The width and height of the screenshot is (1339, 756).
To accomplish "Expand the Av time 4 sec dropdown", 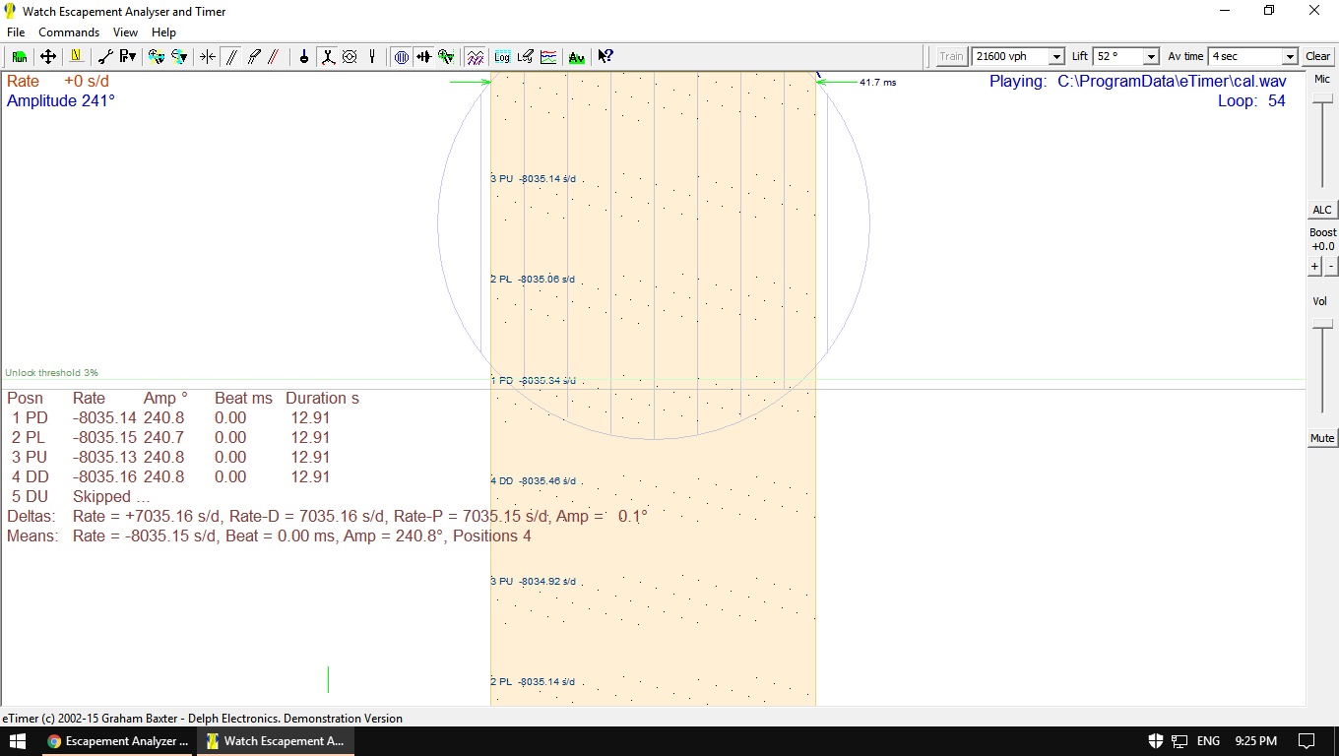I will tap(1290, 57).
